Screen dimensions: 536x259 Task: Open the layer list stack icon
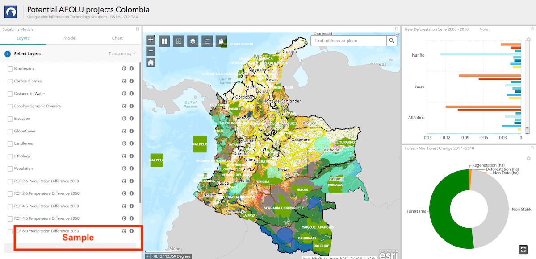click(193, 41)
